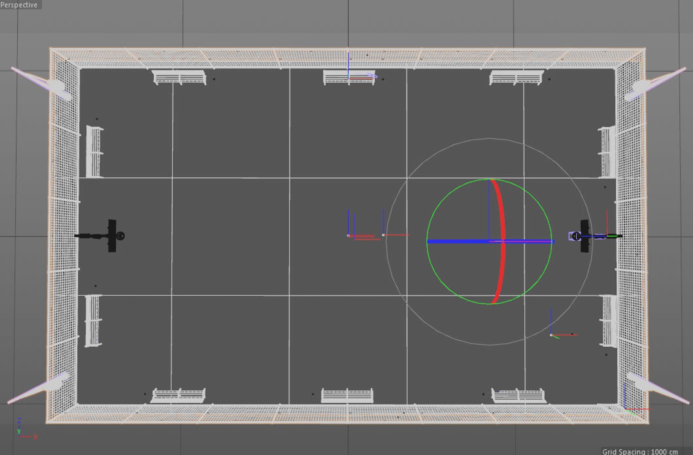693x455 pixels.
Task: Click the world XYZ axis indicator
Action: coord(27,429)
